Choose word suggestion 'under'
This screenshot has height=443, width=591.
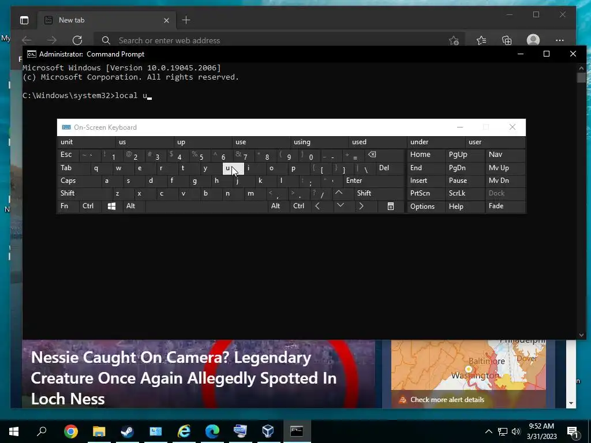click(436, 142)
